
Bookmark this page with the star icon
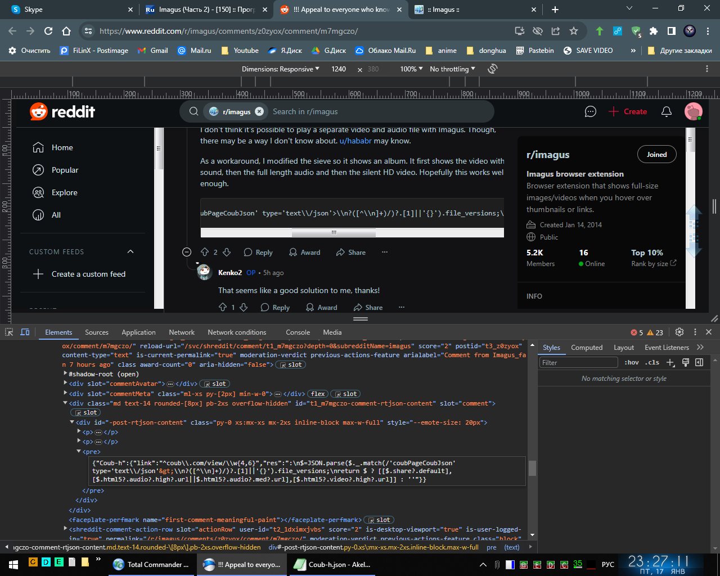574,31
